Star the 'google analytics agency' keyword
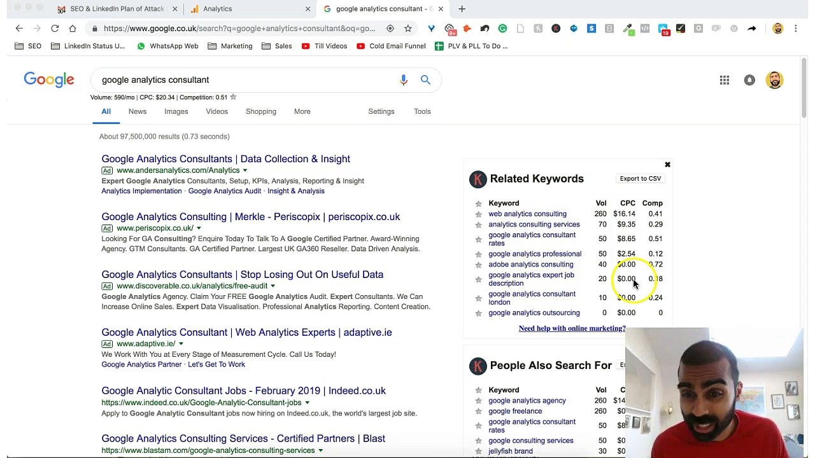This screenshot has width=815, height=458. pos(478,401)
